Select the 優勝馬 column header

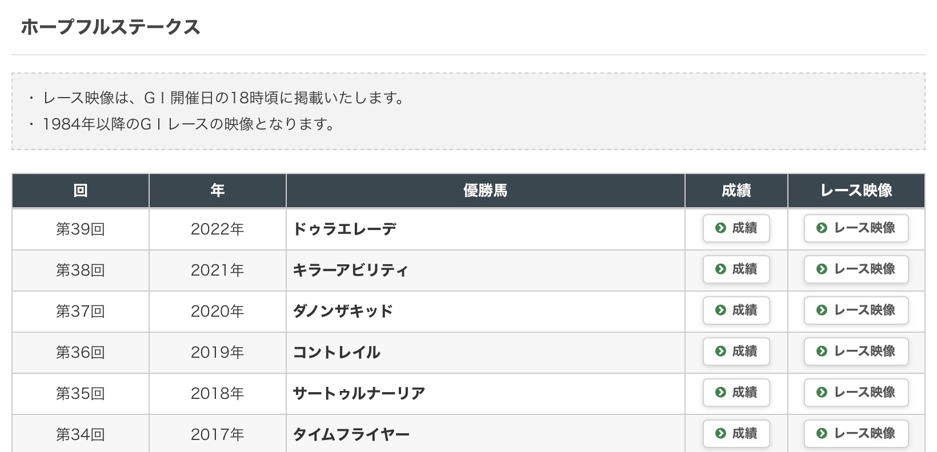click(x=485, y=191)
